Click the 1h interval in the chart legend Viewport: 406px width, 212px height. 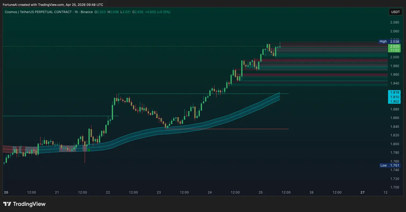(76, 12)
